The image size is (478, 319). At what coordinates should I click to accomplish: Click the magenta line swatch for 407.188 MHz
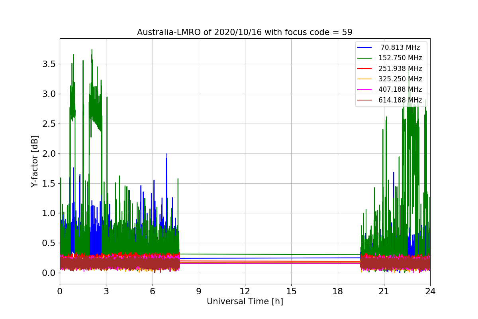click(x=365, y=90)
